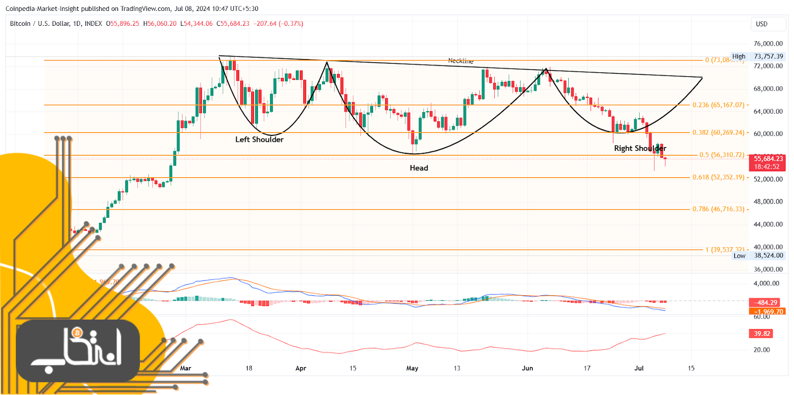Viewport: 794px width, 395px height.
Task: Click 76,000.00 on the price scale
Action: click(x=768, y=44)
